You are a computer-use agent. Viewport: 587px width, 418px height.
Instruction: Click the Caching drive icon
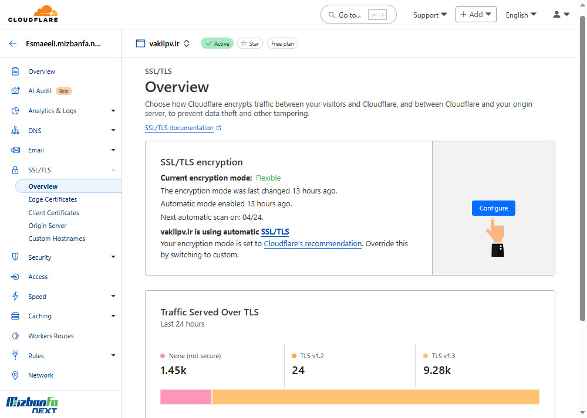click(15, 316)
